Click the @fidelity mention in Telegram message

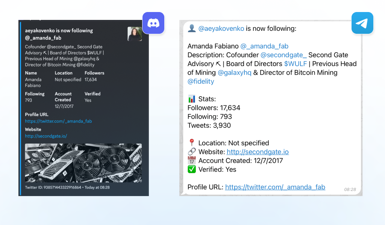coord(201,82)
